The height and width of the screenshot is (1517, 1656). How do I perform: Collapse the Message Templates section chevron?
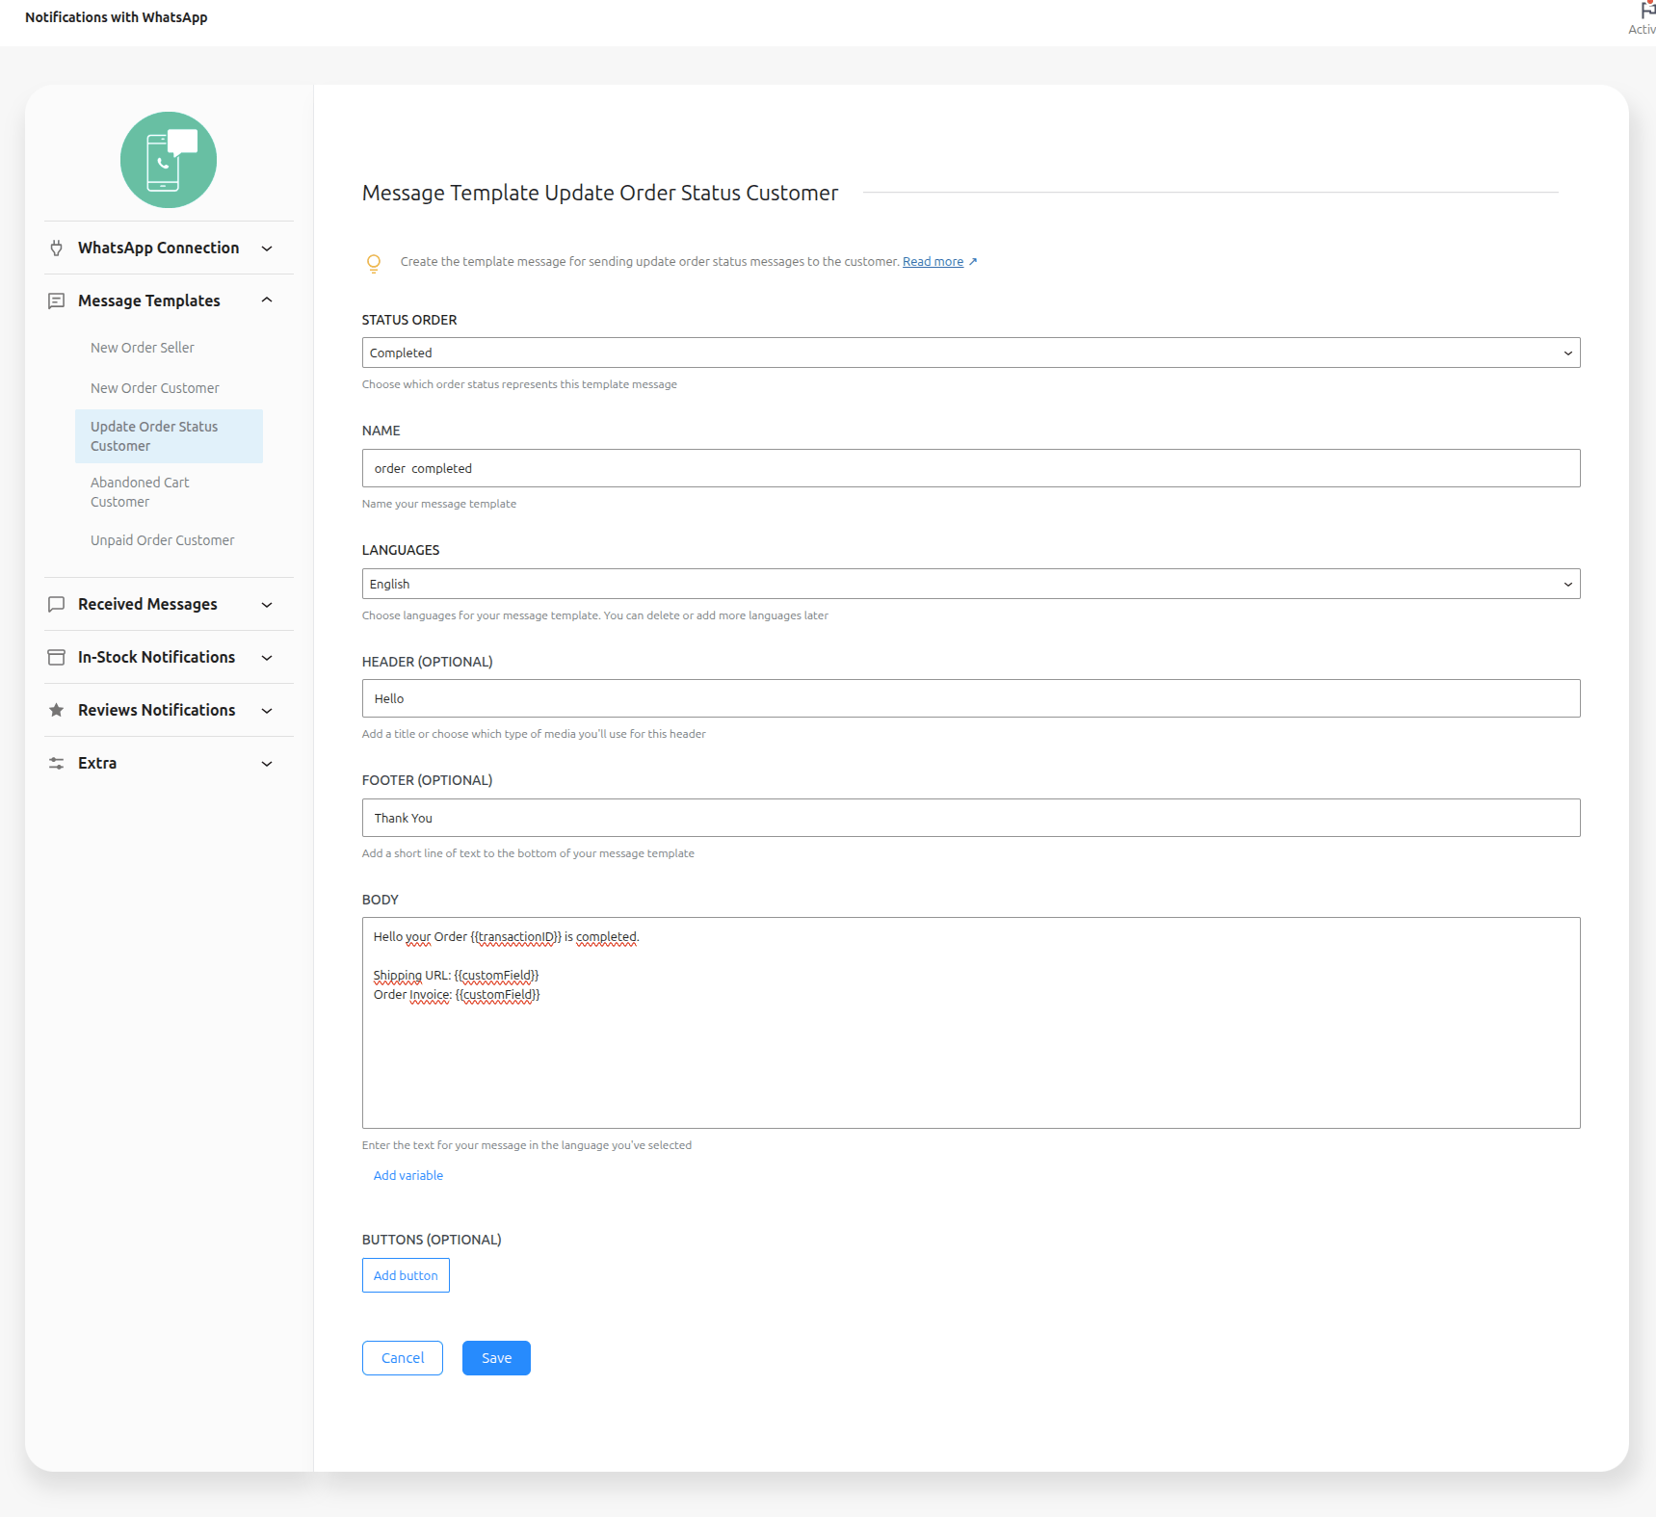point(267,301)
